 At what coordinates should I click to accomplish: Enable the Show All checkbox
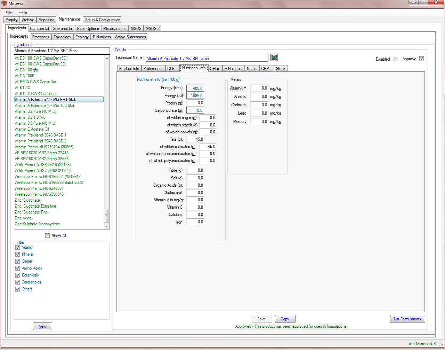[47, 236]
